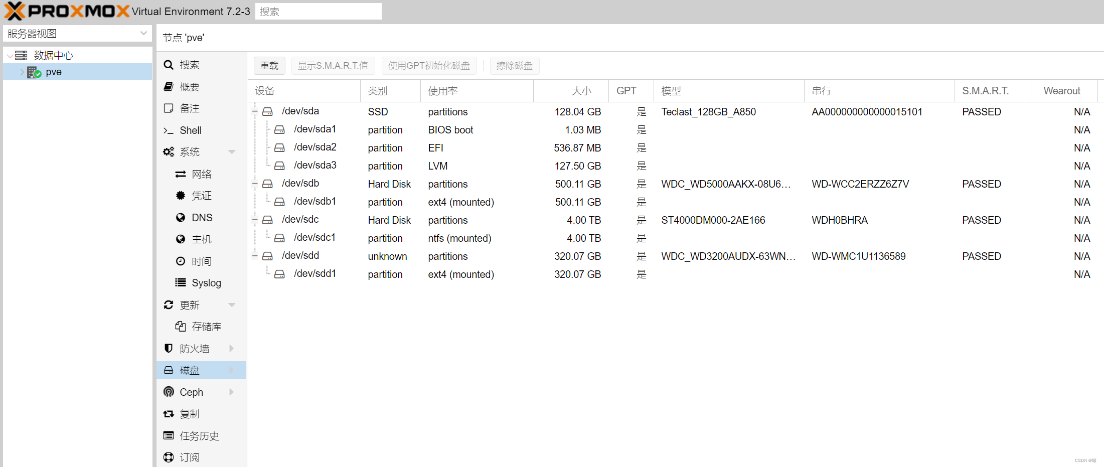Click the list icon beside 任务历史
Viewport: 1104px width, 467px height.
coord(169,436)
